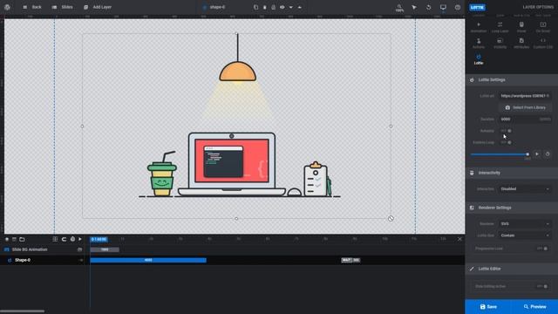Select the pointer selection tool
Viewport: 558px width, 314px height.
pos(414,7)
